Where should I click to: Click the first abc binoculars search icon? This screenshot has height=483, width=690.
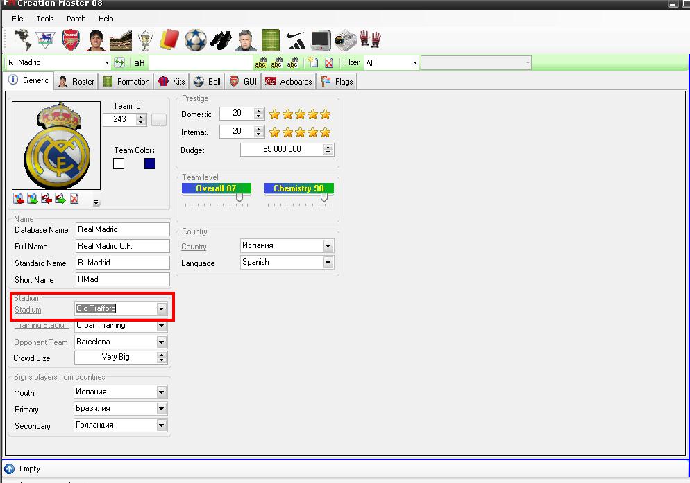(260, 62)
